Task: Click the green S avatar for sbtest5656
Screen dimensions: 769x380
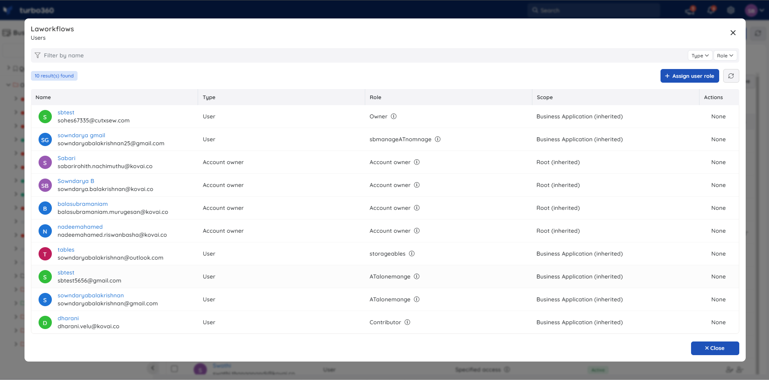Action: point(45,277)
